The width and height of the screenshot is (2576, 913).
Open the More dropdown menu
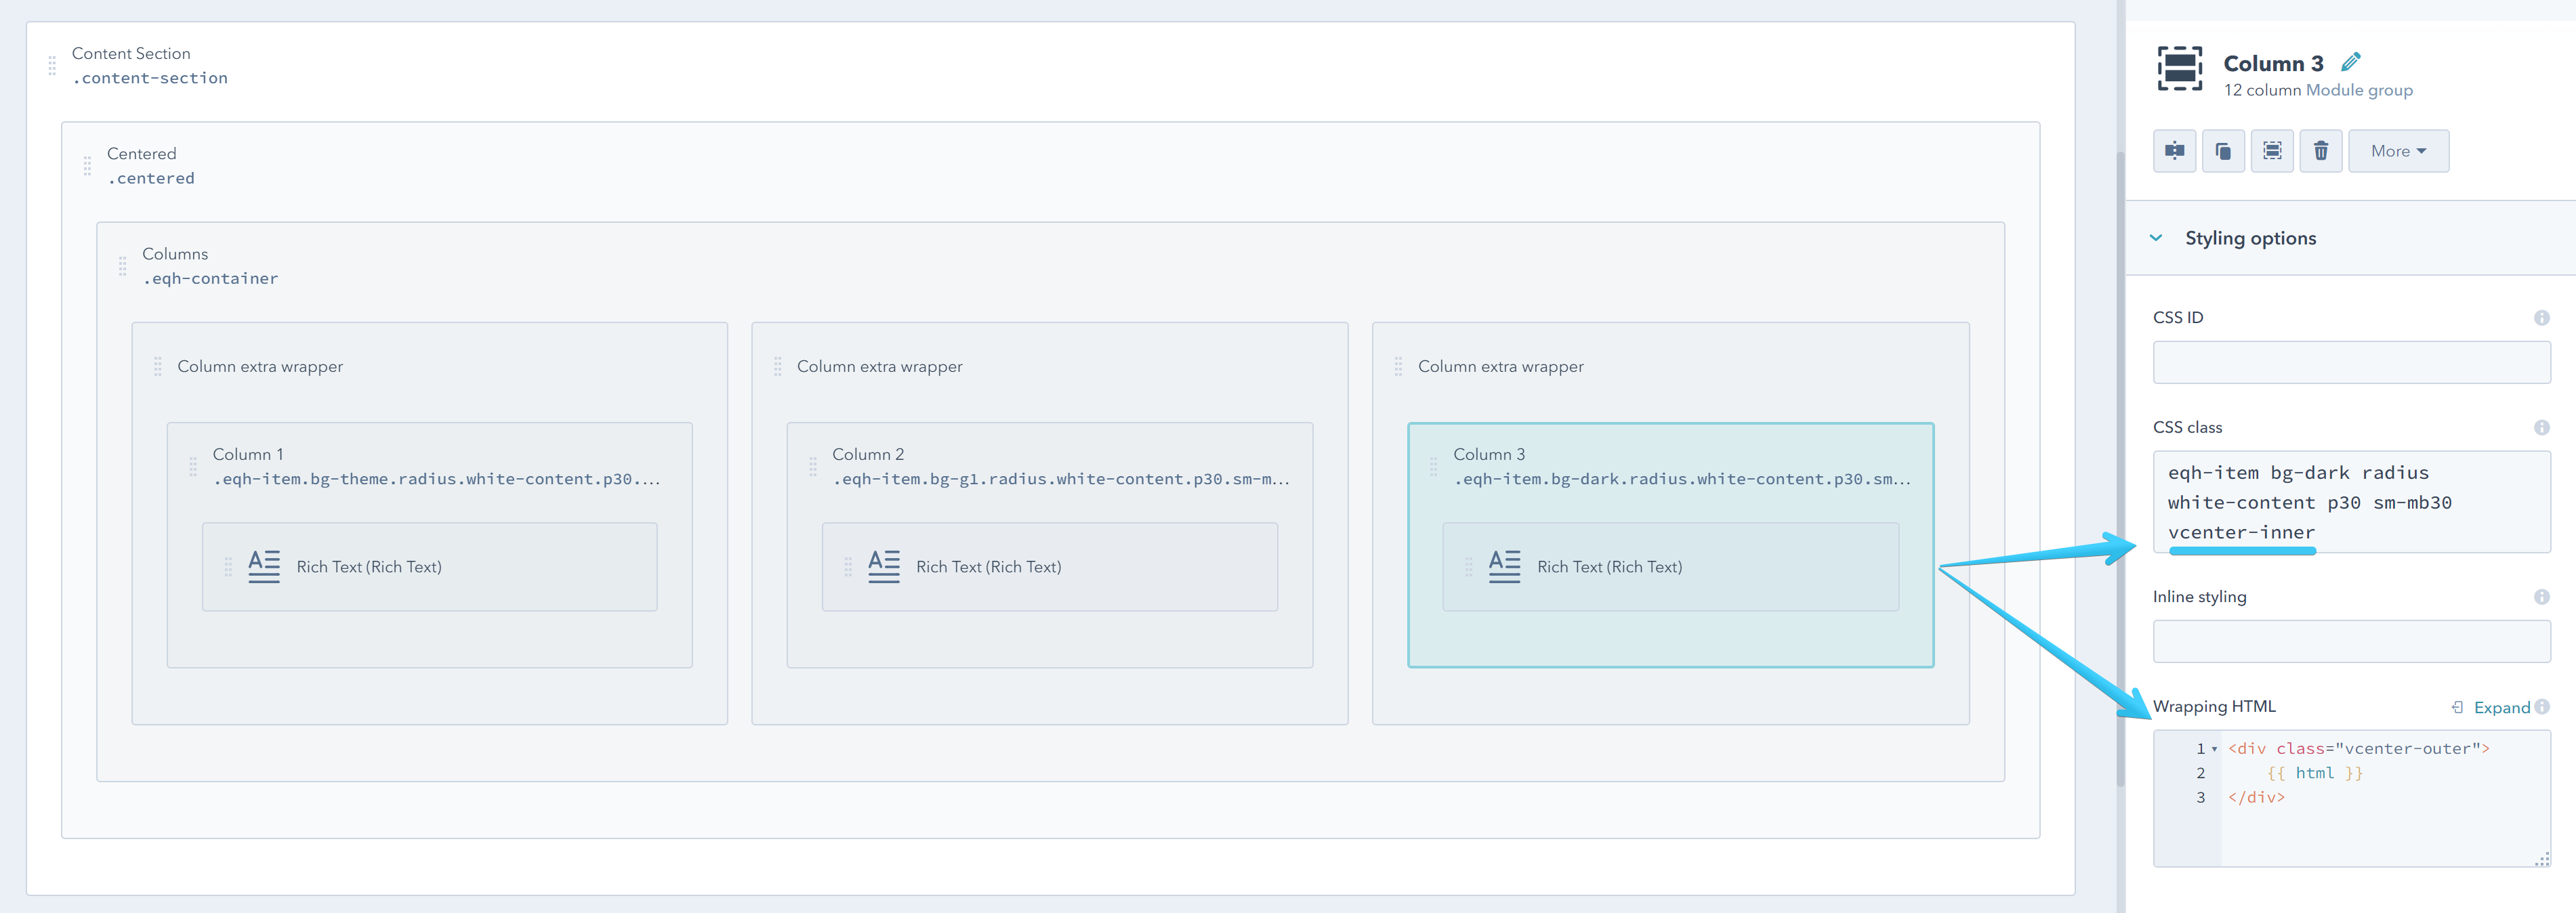2398,150
